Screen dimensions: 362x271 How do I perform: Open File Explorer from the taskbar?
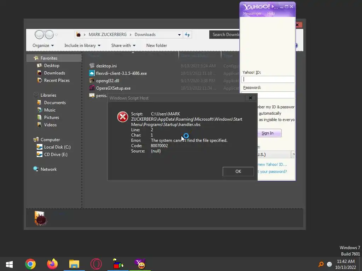[x=74, y=264]
